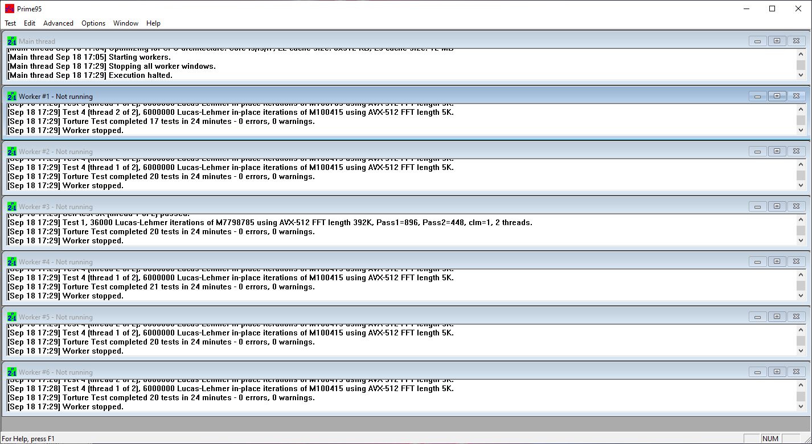Click 'Worker stopped.' line in Worker #6
Viewport: 812px width, 444px height.
[x=65, y=406]
